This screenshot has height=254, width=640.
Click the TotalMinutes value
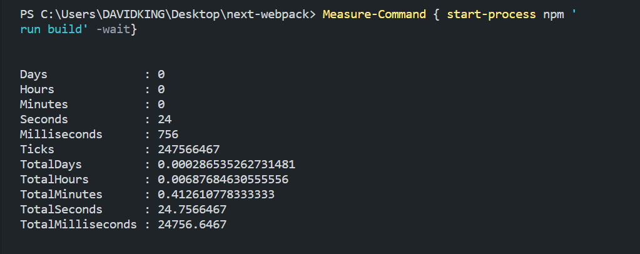click(x=216, y=195)
